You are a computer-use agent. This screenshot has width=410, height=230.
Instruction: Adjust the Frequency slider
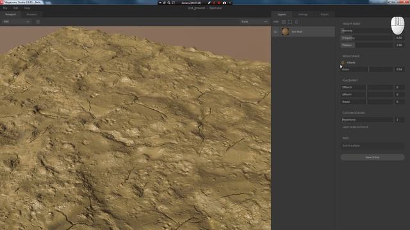tap(366, 38)
